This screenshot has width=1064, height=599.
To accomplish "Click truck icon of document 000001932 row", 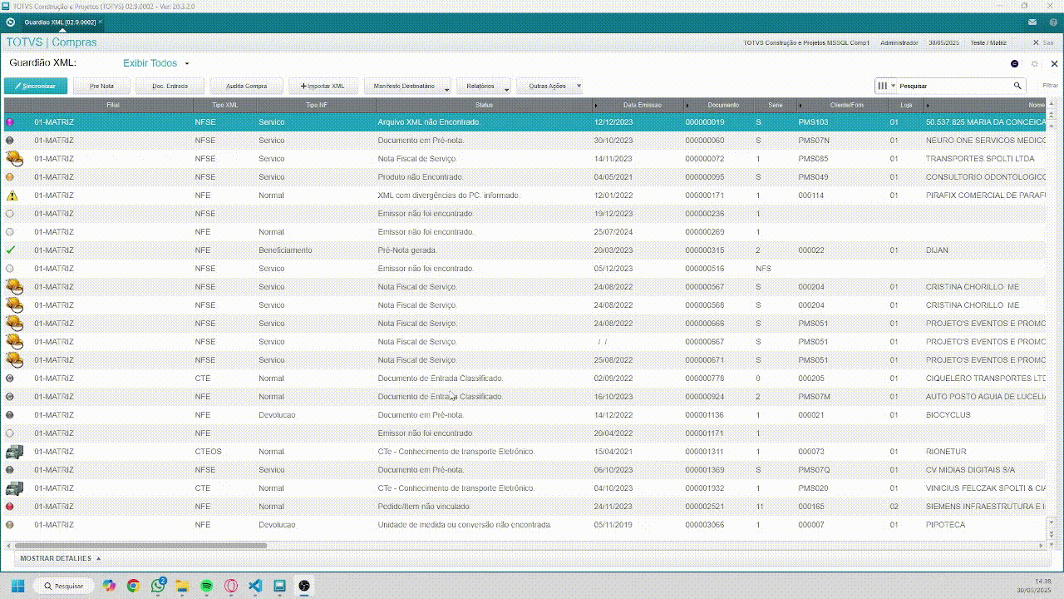I will pos(14,488).
